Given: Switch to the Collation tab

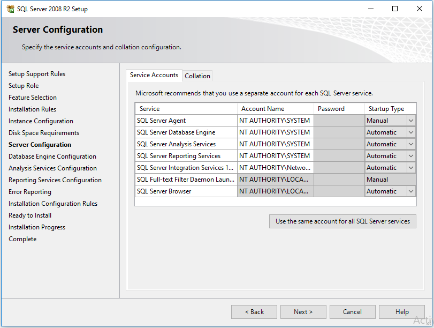Looking at the screenshot, I should [197, 76].
